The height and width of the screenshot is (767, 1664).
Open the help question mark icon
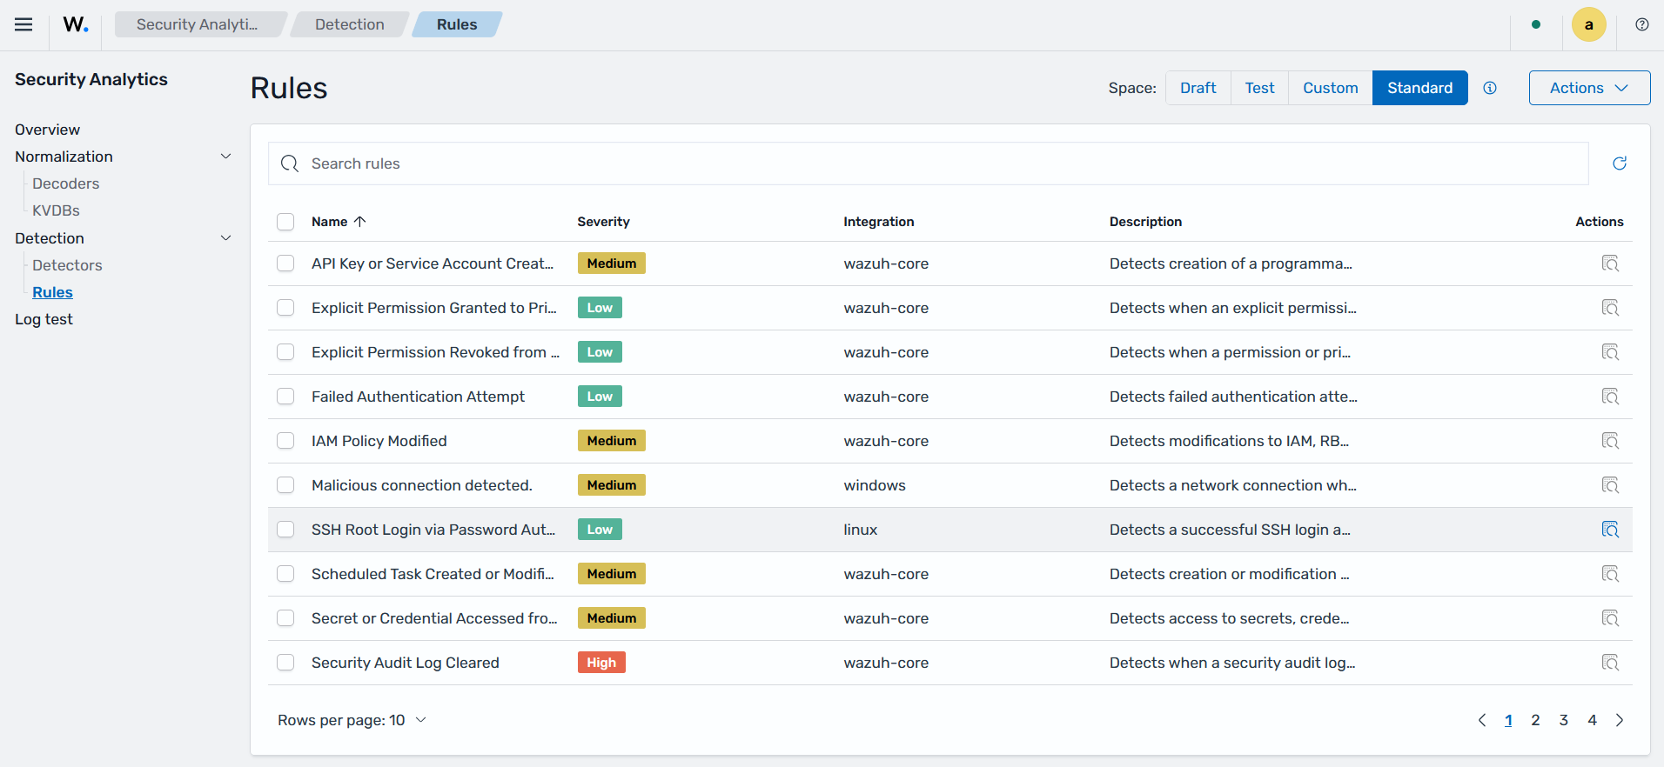tap(1641, 24)
